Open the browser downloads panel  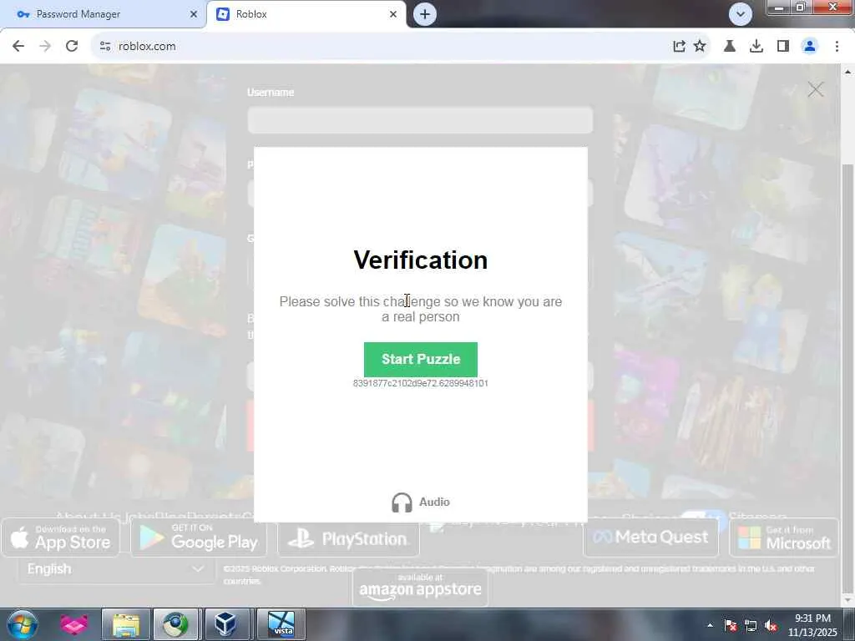(756, 47)
